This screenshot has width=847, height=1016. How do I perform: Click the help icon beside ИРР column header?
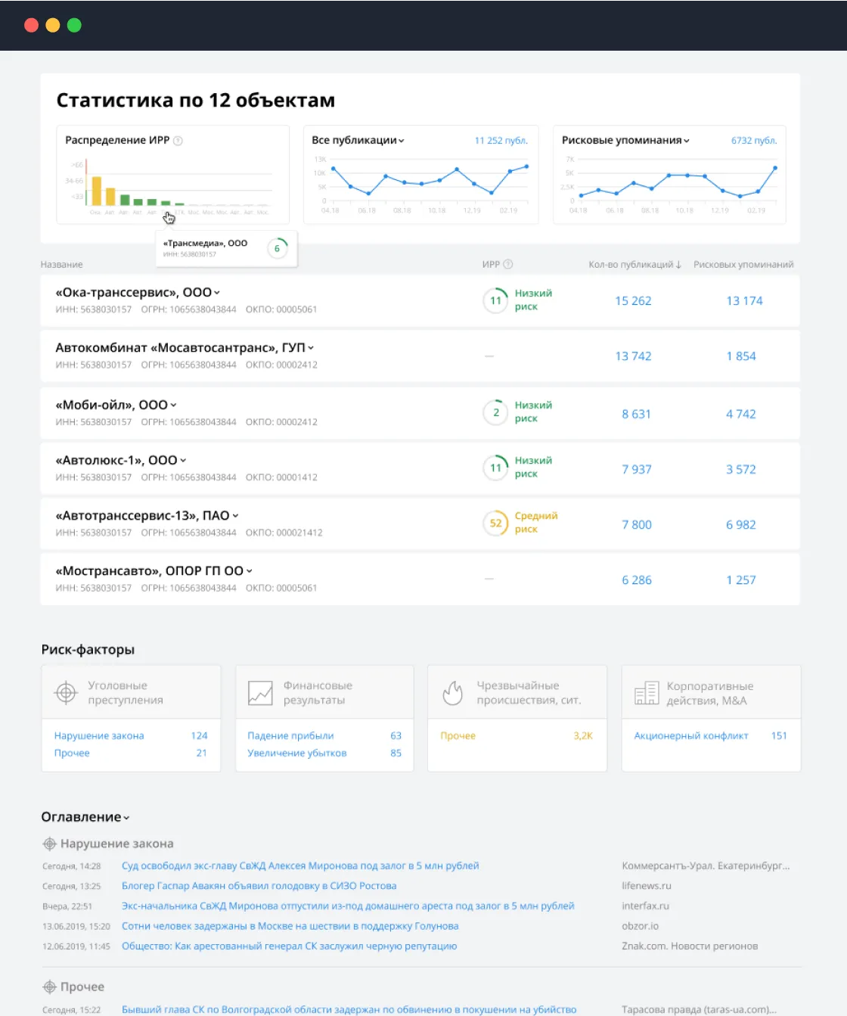tap(508, 264)
